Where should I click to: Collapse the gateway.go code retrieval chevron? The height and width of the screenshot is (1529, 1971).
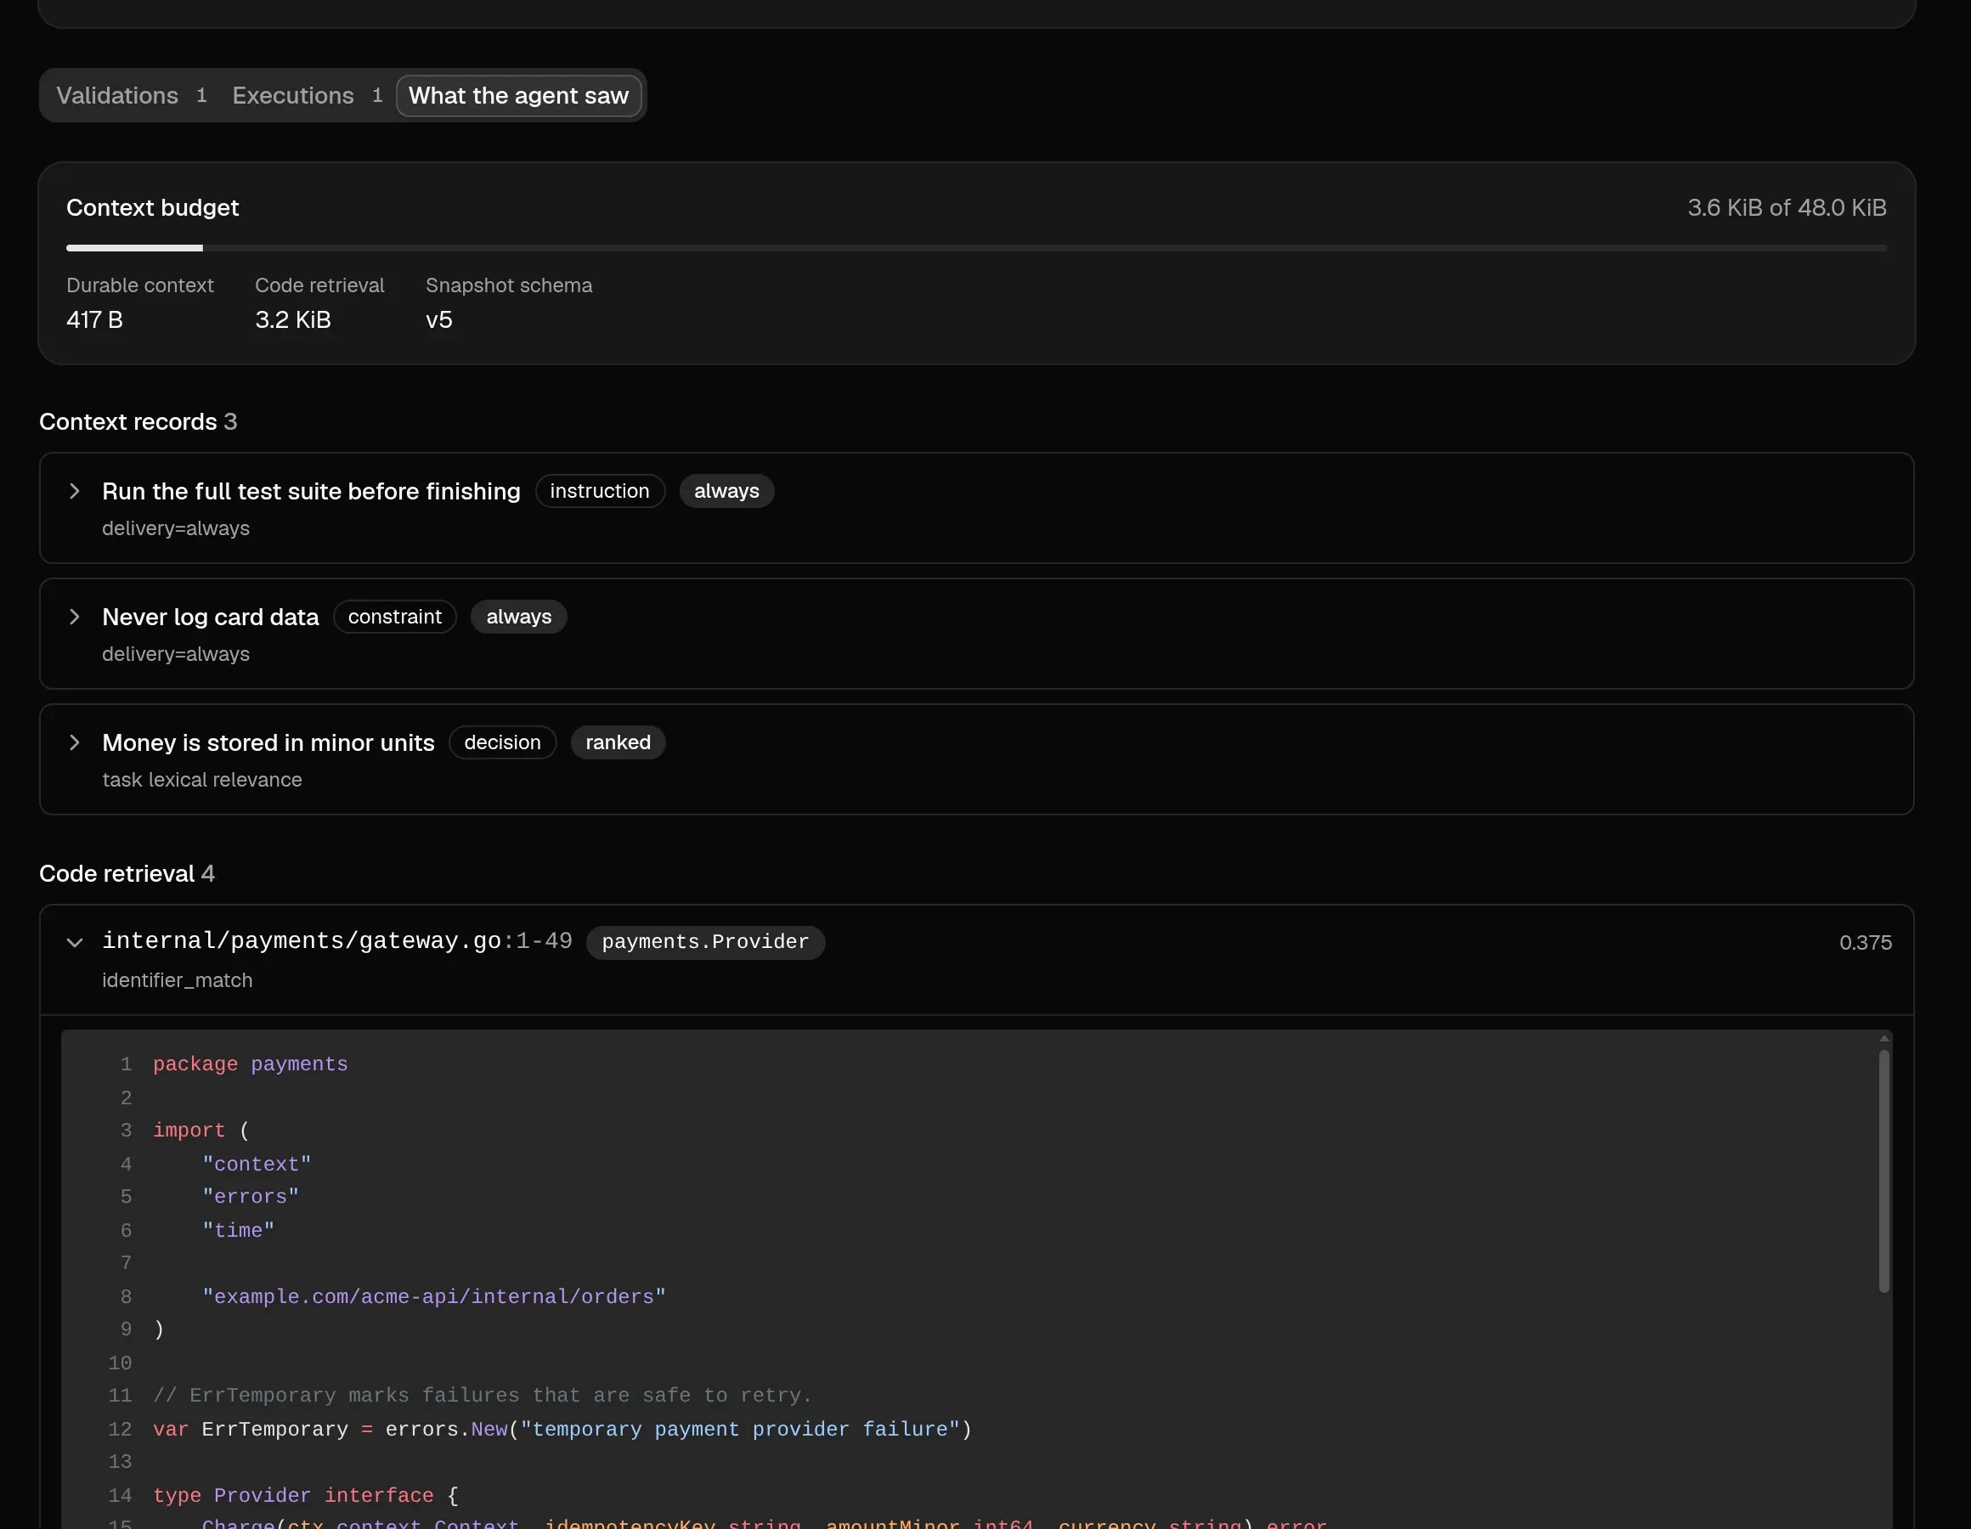pos(75,942)
